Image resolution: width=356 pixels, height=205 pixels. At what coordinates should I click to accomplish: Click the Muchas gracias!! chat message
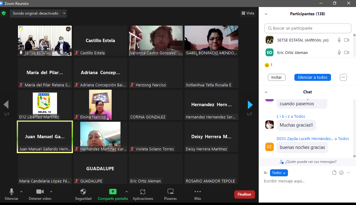point(296,125)
